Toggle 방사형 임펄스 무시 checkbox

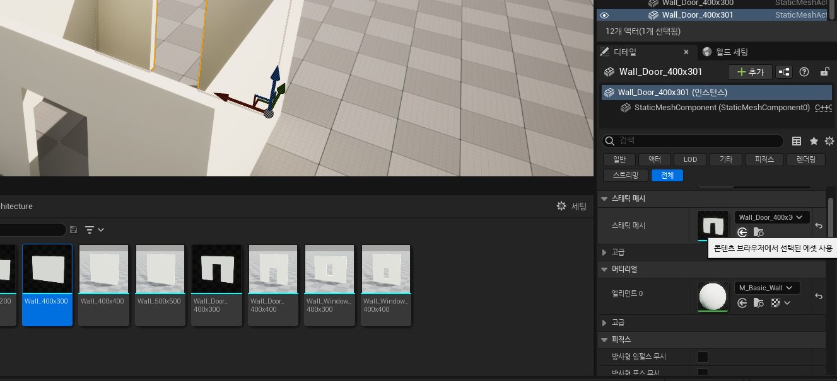(x=702, y=357)
